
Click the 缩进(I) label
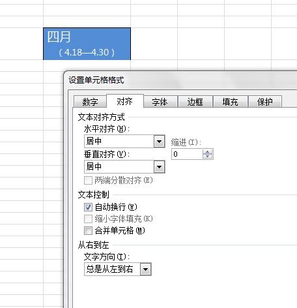186,142
